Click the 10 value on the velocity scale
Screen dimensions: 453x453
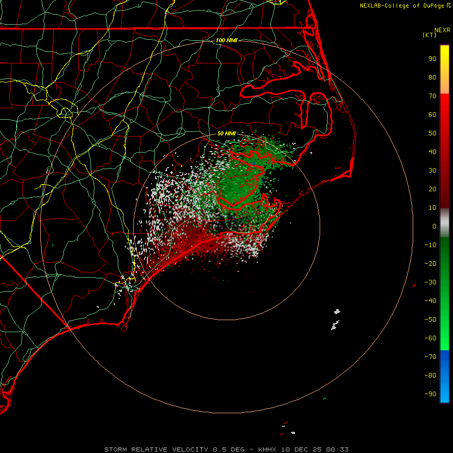[432, 208]
